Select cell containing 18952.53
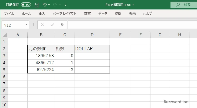 tap(41, 56)
